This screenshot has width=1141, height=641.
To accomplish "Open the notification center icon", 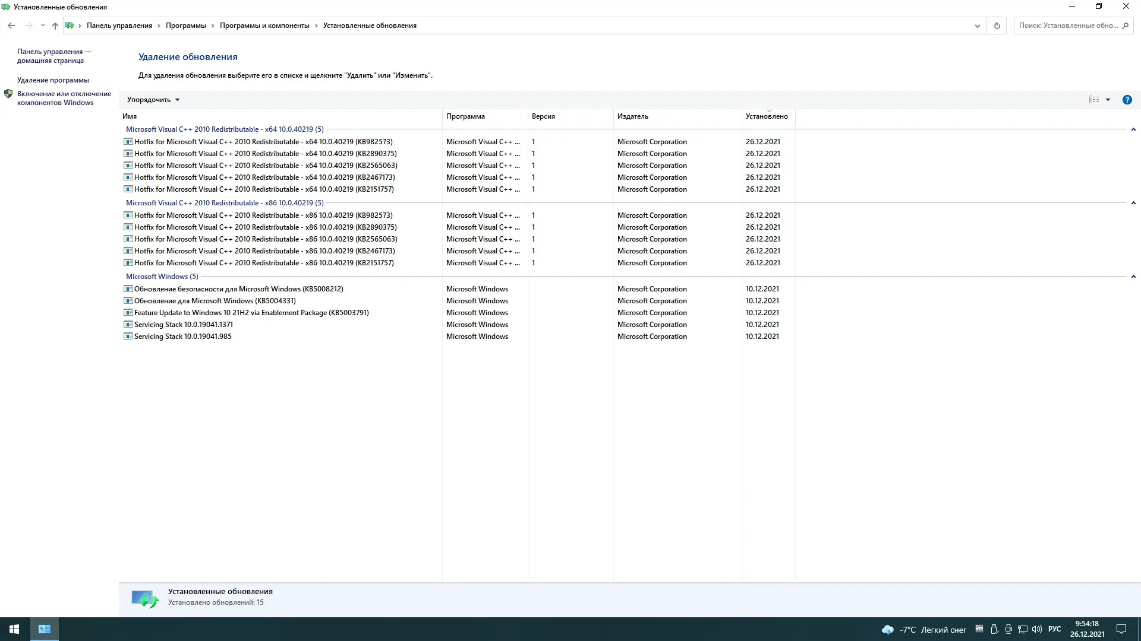I will 1121,629.
